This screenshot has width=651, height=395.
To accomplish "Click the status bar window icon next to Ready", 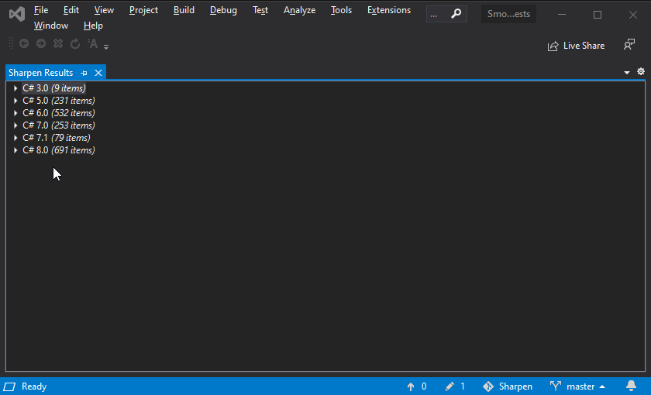I will point(9,386).
